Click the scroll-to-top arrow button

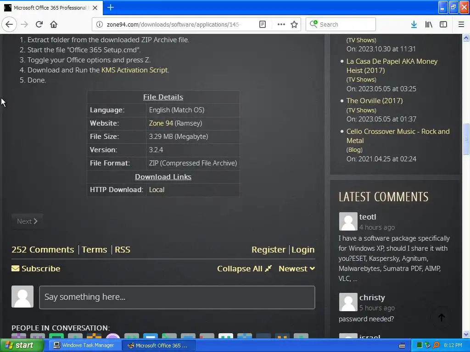pos(441,318)
